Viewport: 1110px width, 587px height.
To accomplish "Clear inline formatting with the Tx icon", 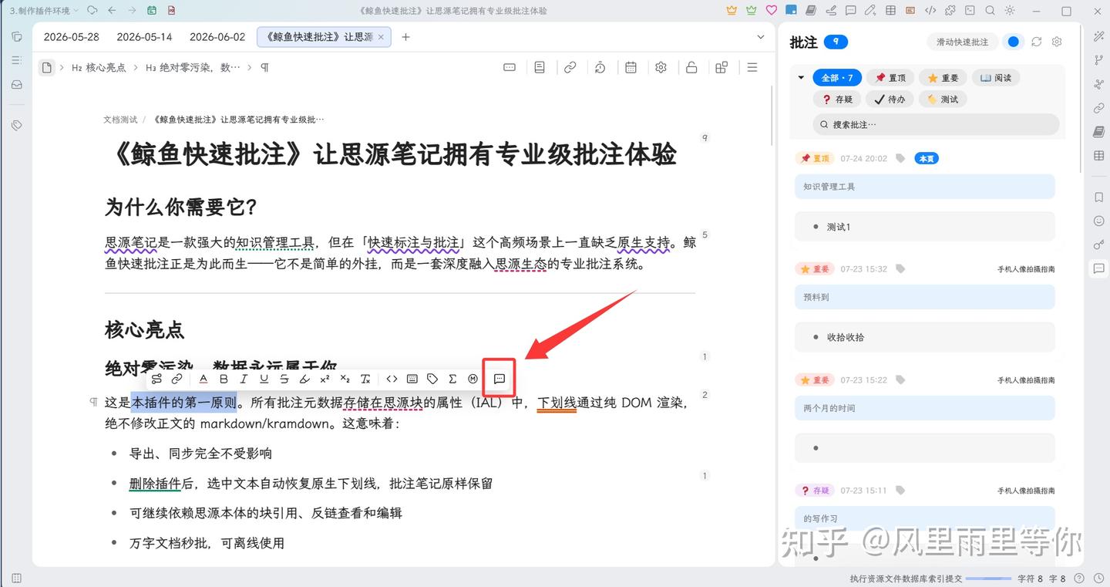I will tap(365, 379).
